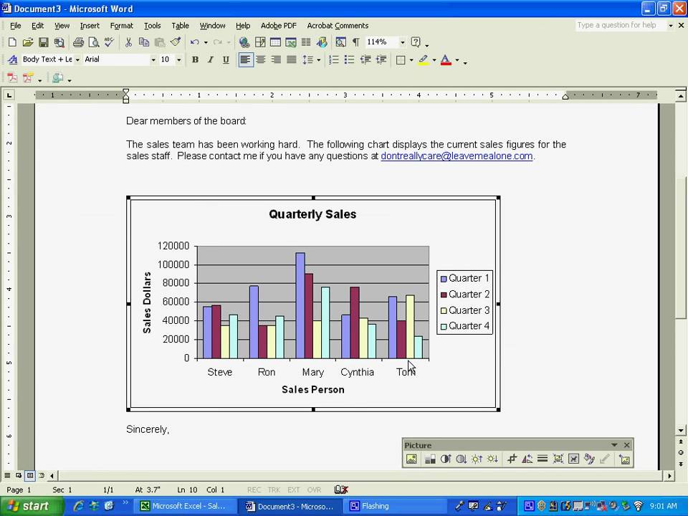Follow the dontreallycare@leavemealone.com email link
Screen dimensions: 688x516
point(457,156)
